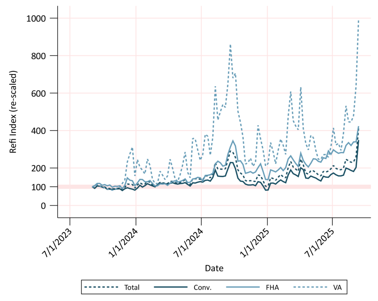Click the 1000 y-axis tick label
Screen dimensions: 378x301
click(36, 18)
